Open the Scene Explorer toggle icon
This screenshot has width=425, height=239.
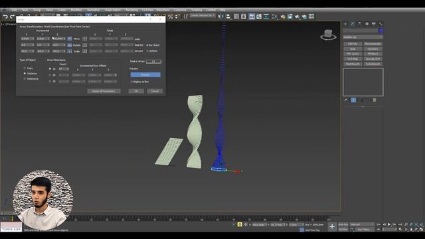point(236,17)
